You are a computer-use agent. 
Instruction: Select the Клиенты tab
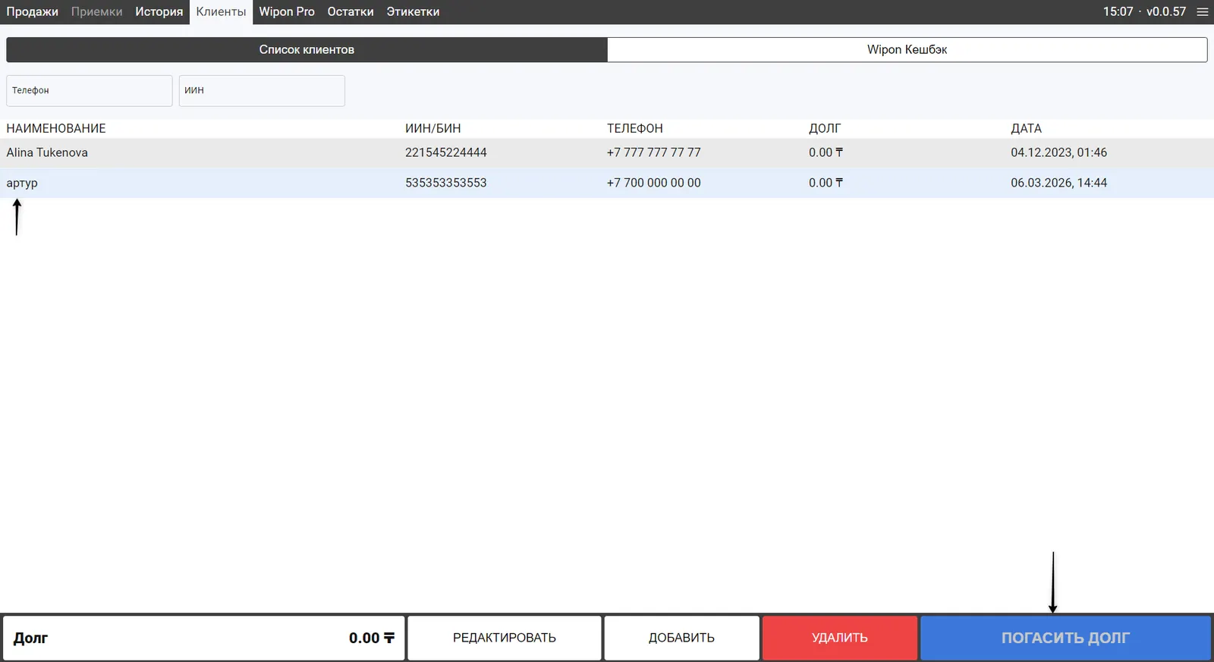(x=221, y=12)
